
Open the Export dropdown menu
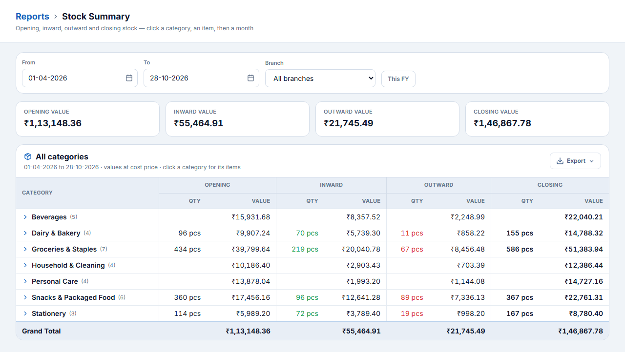pos(575,161)
